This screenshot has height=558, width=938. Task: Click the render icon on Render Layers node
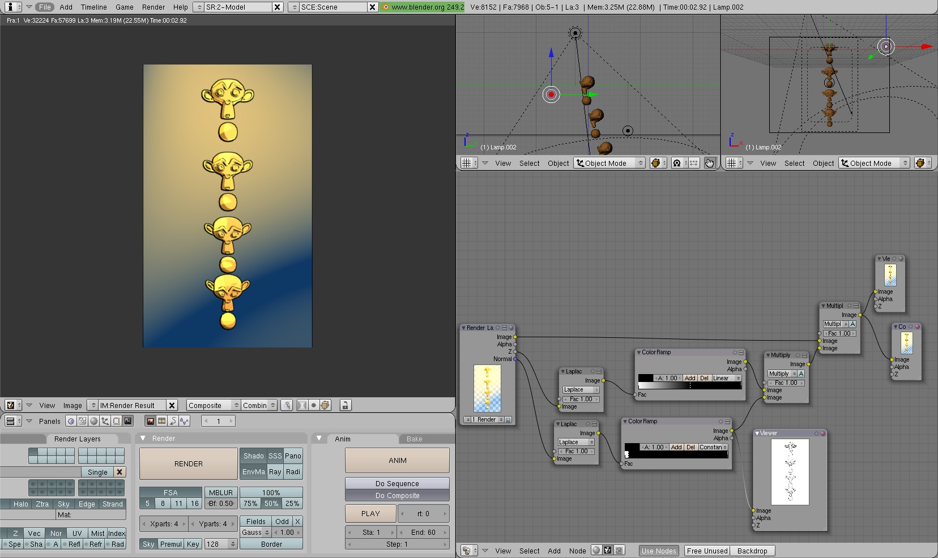(x=508, y=420)
